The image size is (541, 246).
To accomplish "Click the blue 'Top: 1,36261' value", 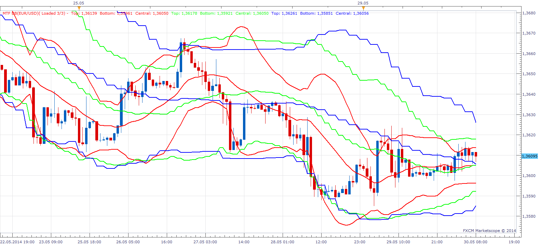I will pyautogui.click(x=284, y=13).
